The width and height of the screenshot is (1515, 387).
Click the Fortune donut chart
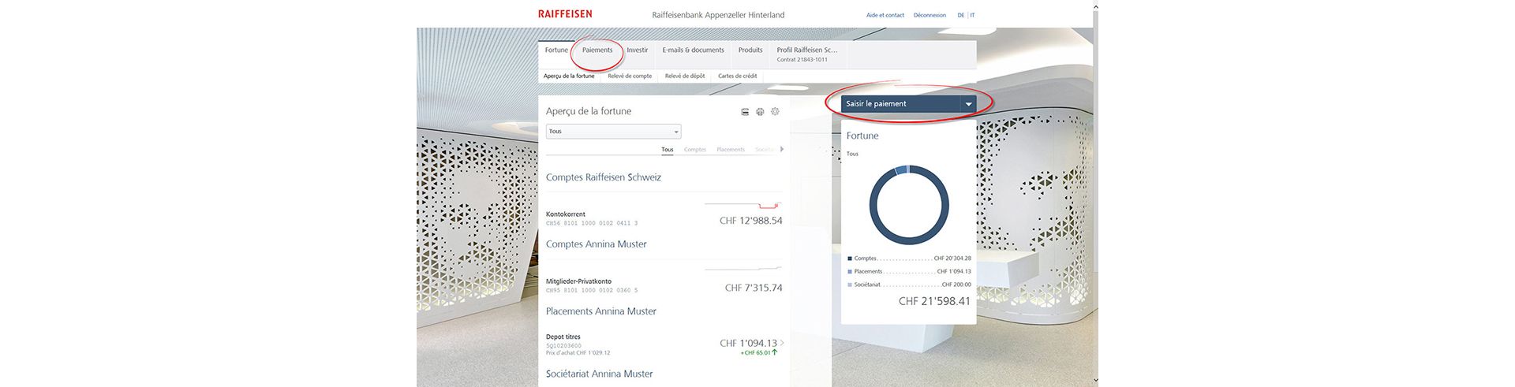click(909, 204)
